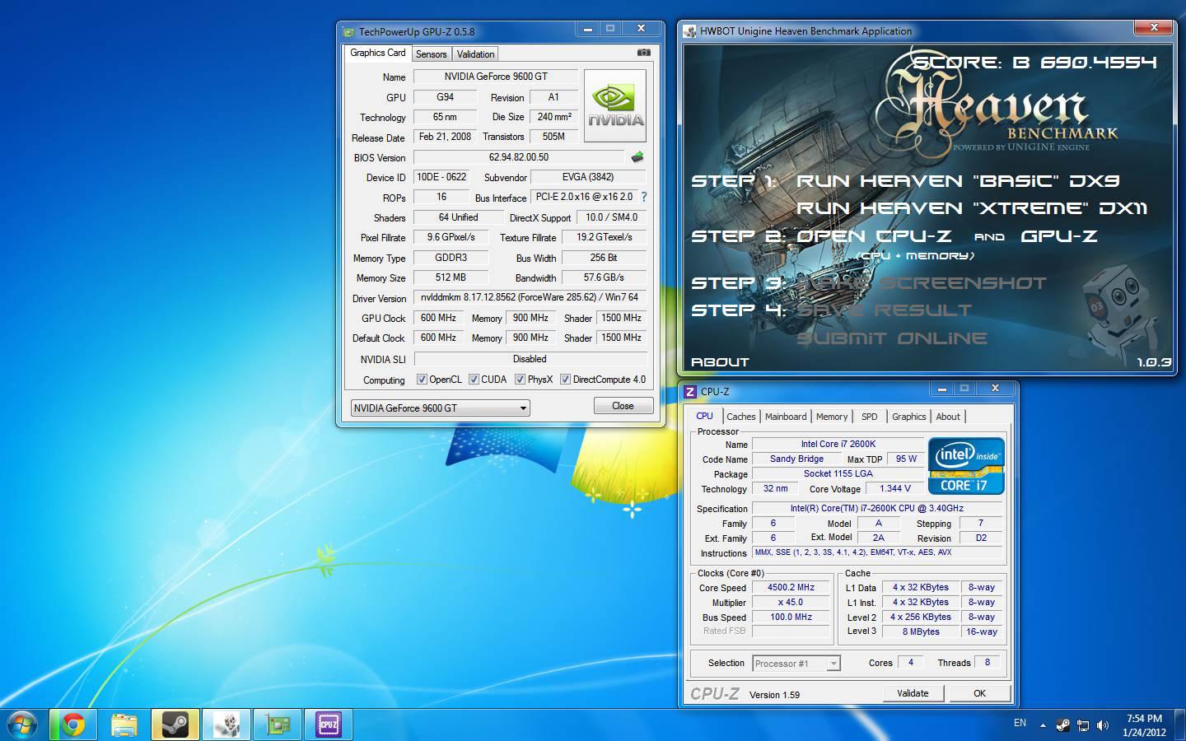Screen dimensions: 1186x741
Task: Click the Level 3 cache 8 MBytes value
Action: point(921,631)
